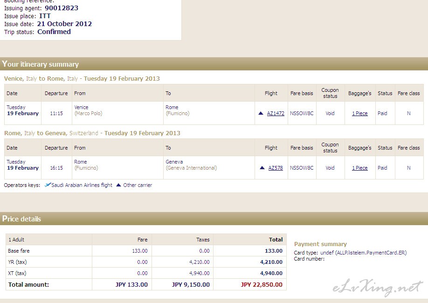
Task: Select the Rome to Geneva route heading
Action: click(x=92, y=133)
